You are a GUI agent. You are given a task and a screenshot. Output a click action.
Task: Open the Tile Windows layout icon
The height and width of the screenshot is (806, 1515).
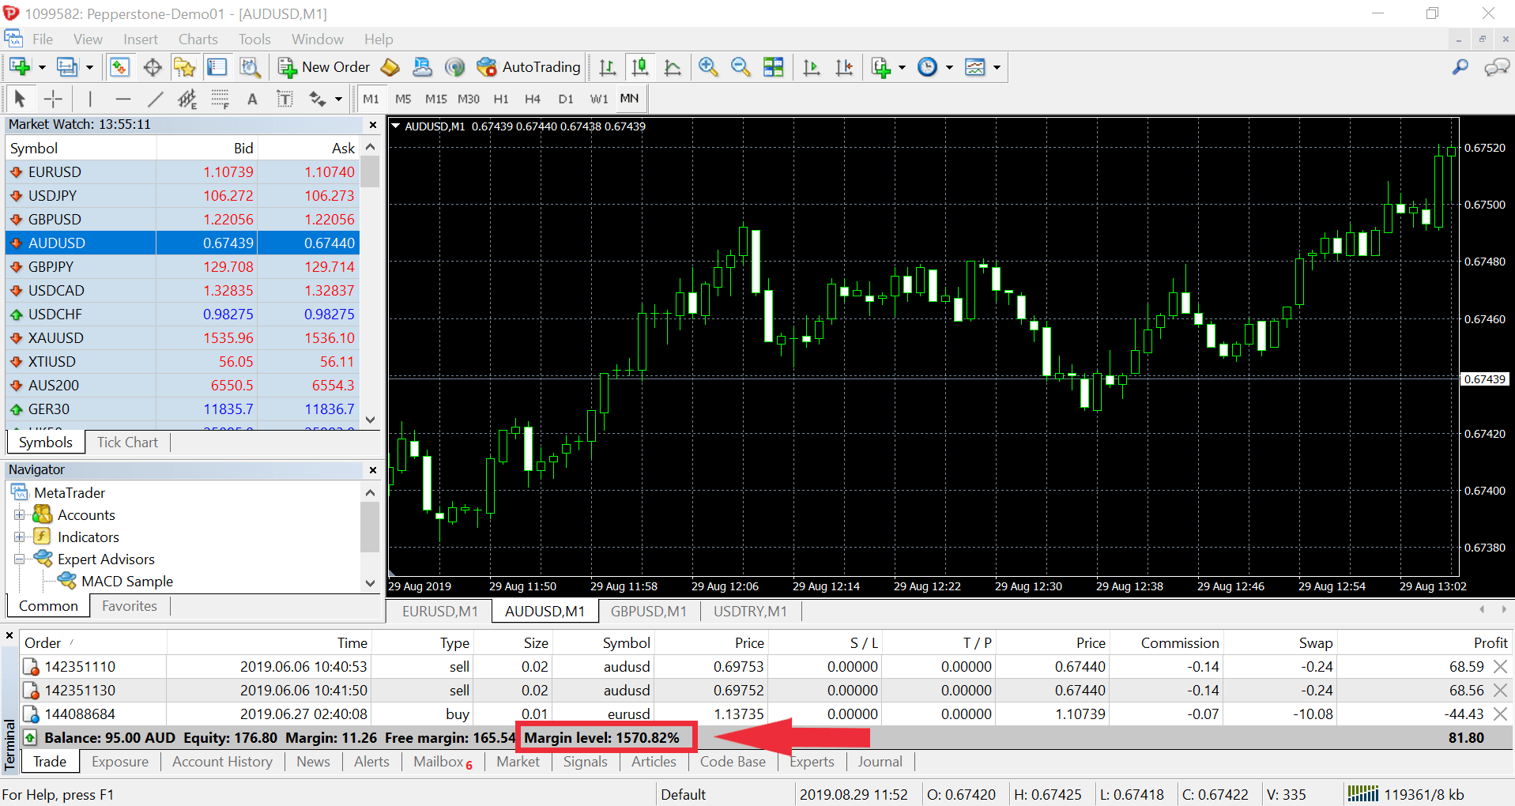tap(773, 67)
